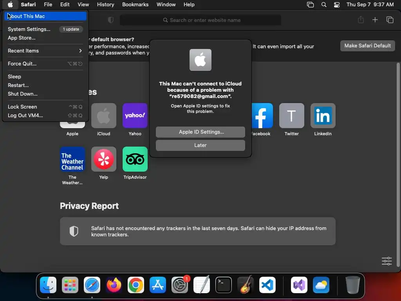Select Sleep in Apple menu

coord(45,76)
